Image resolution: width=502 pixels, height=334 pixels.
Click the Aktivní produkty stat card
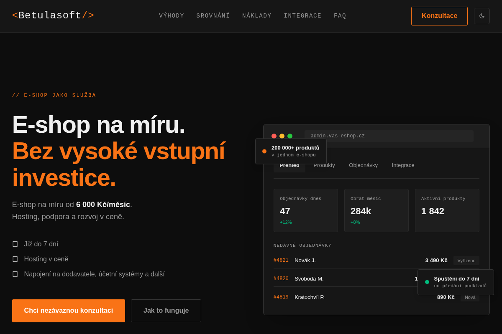pos(447,210)
